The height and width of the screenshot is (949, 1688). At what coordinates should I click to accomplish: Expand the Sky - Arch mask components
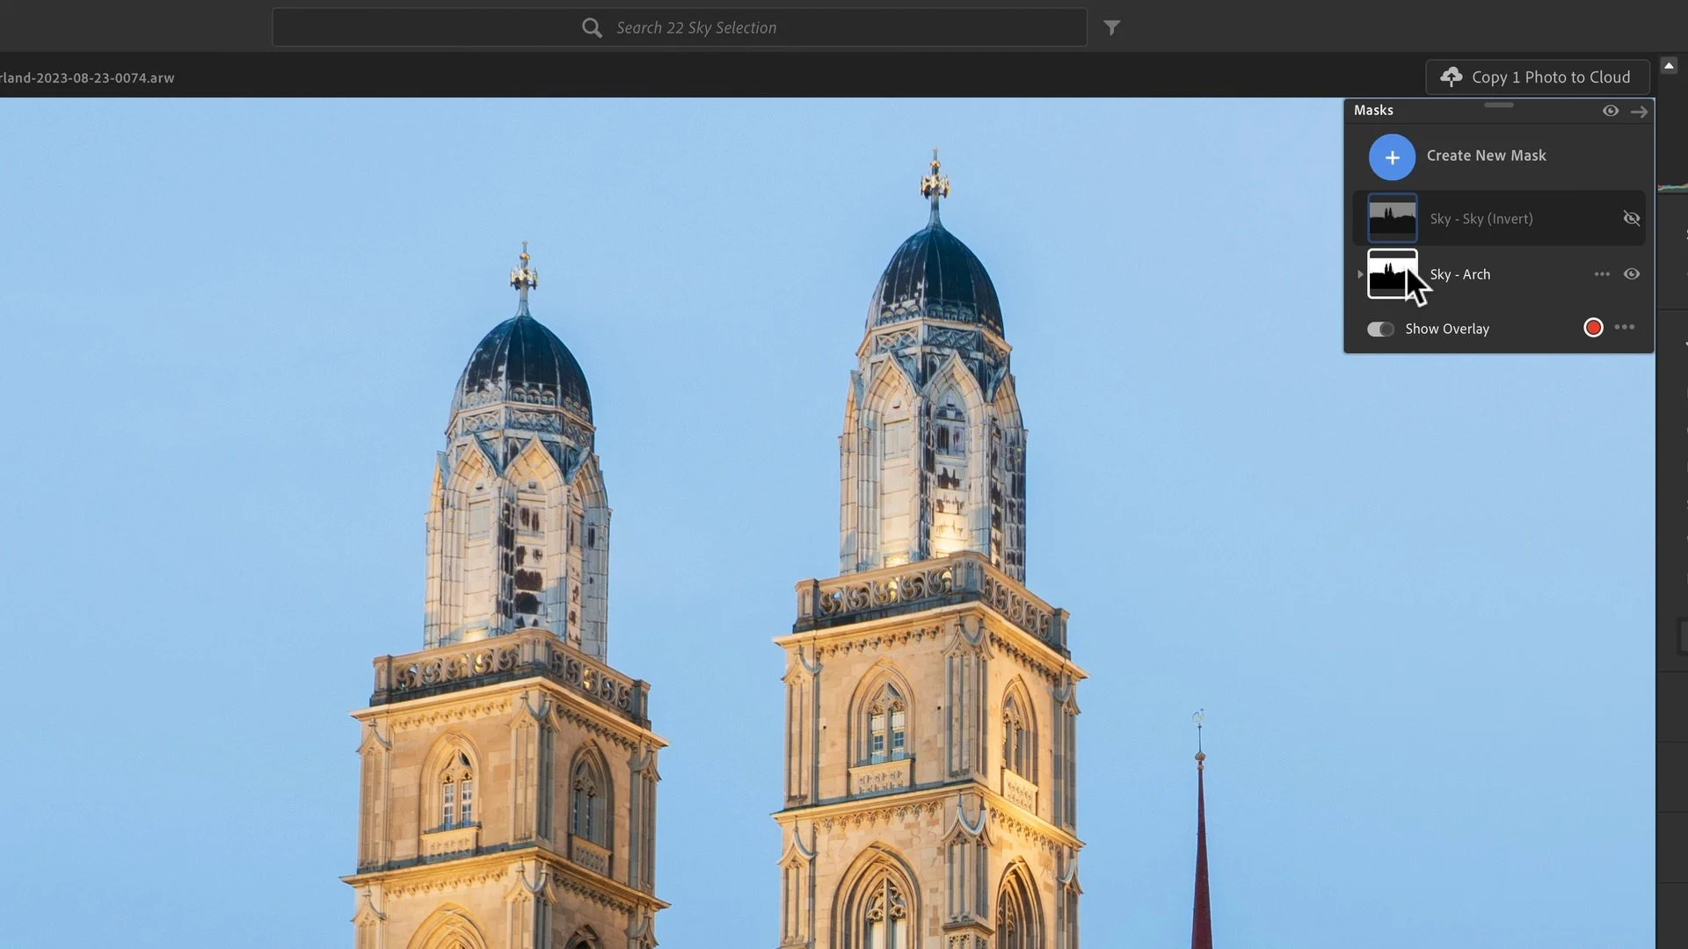(1360, 274)
